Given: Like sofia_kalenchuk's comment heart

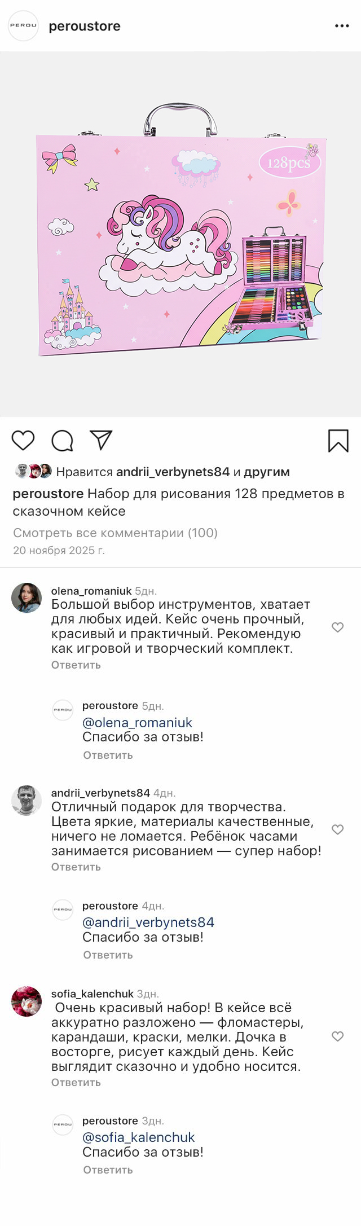Looking at the screenshot, I should (337, 1036).
